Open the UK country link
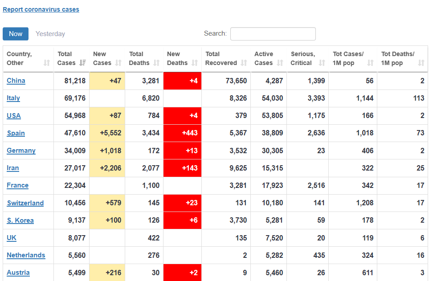This screenshot has width=433, height=281. (x=12, y=238)
